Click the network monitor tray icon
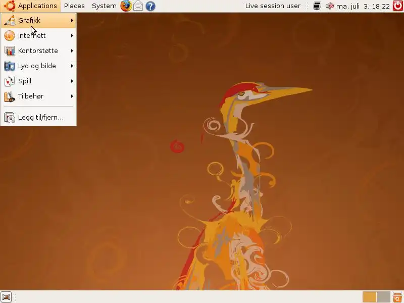404x303 pixels. click(317, 6)
